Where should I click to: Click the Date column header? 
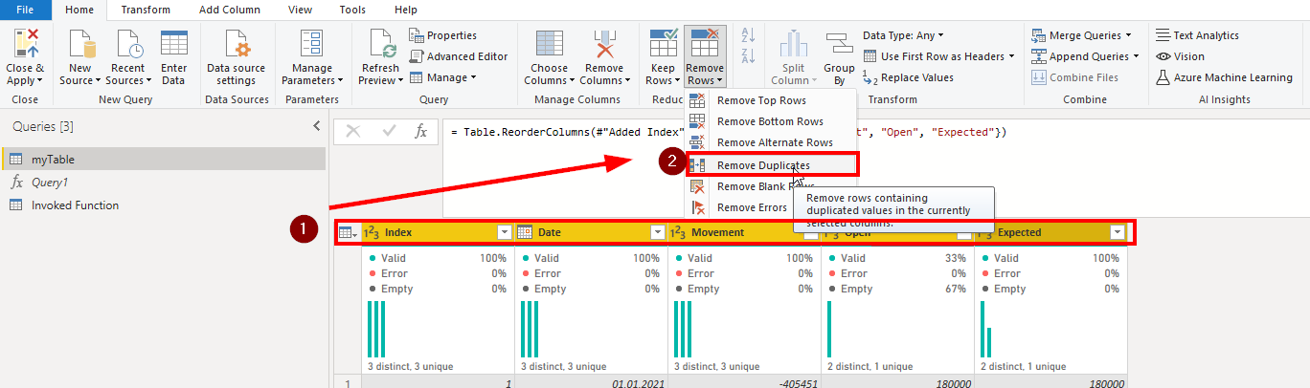(x=591, y=232)
